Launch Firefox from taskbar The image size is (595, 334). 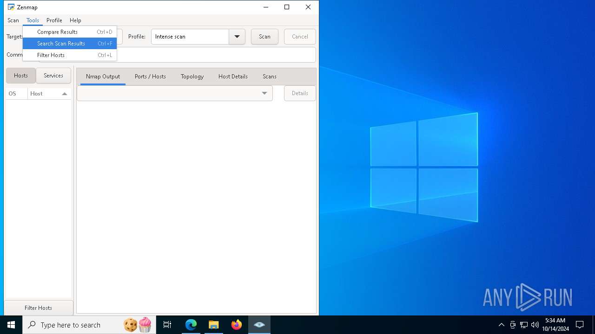pos(237,325)
